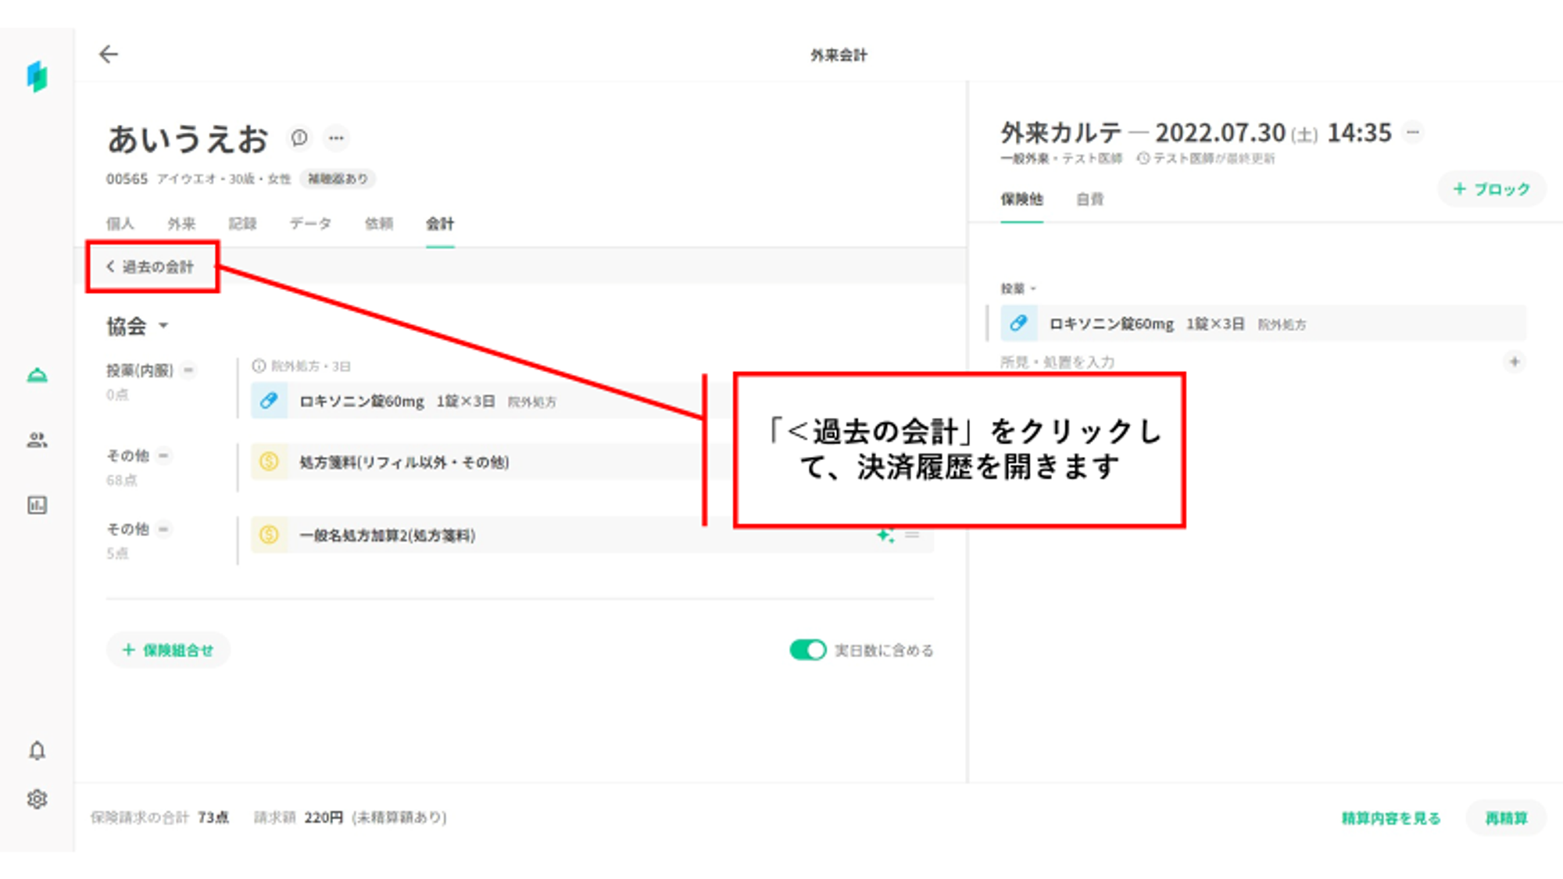The height and width of the screenshot is (879, 1563).
Task: Open 精算内容を見る link
Action: click(1390, 818)
